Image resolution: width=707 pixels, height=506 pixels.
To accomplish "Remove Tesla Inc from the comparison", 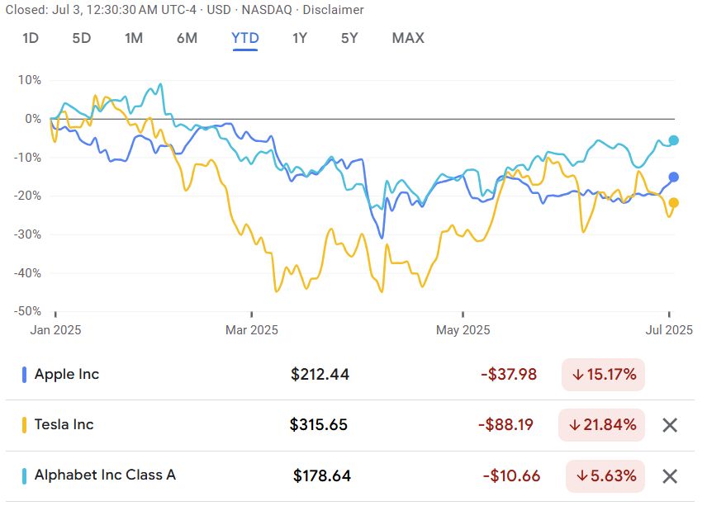I will [x=670, y=425].
